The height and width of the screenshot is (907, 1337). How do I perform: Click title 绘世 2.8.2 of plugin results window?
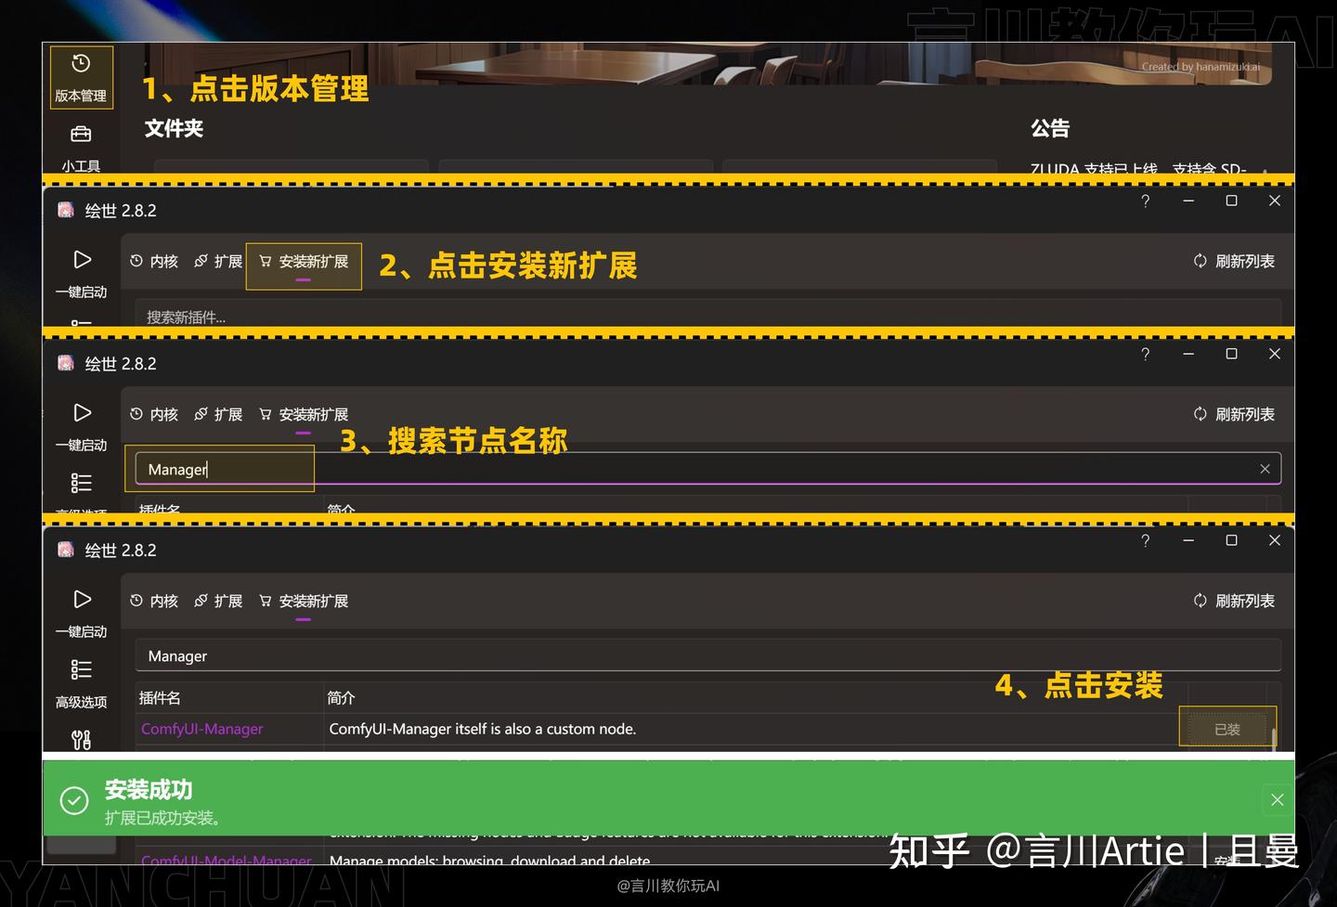[121, 551]
